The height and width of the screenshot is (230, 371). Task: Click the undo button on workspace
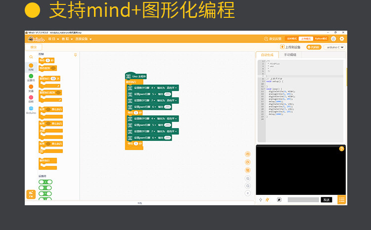pyautogui.click(x=248, y=154)
